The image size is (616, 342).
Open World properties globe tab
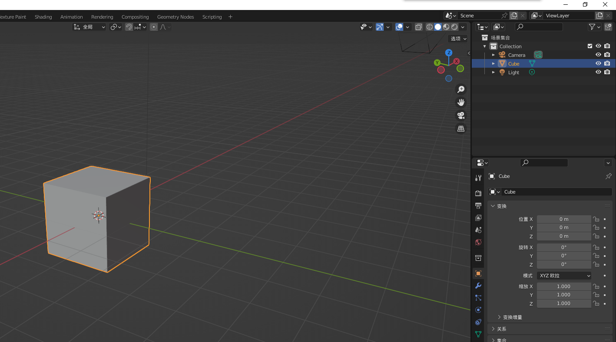point(478,242)
